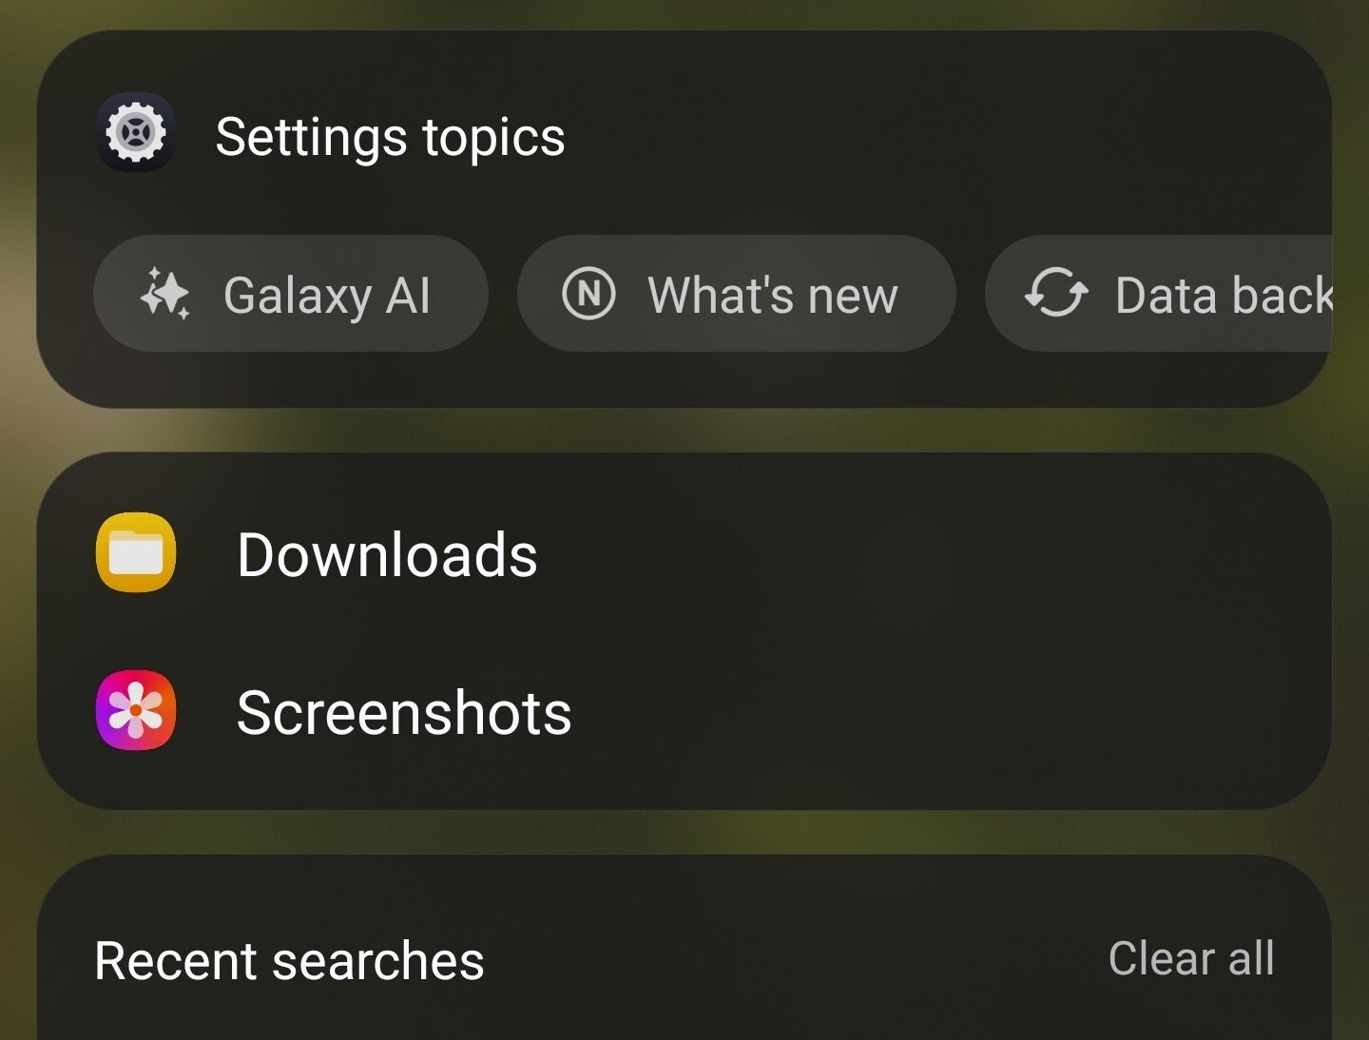Tap the Screenshots text label

404,712
